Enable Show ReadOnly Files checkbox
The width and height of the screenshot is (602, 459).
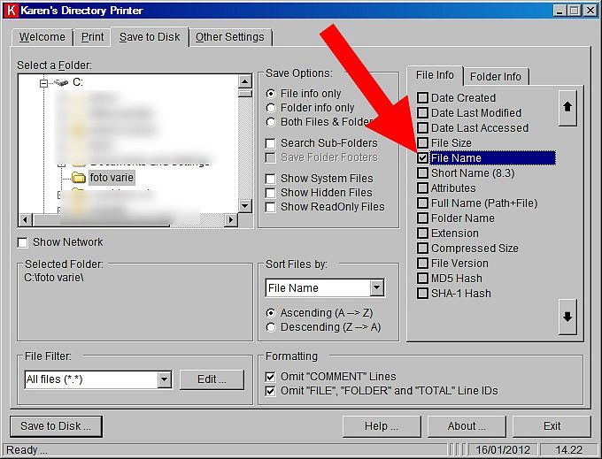271,207
